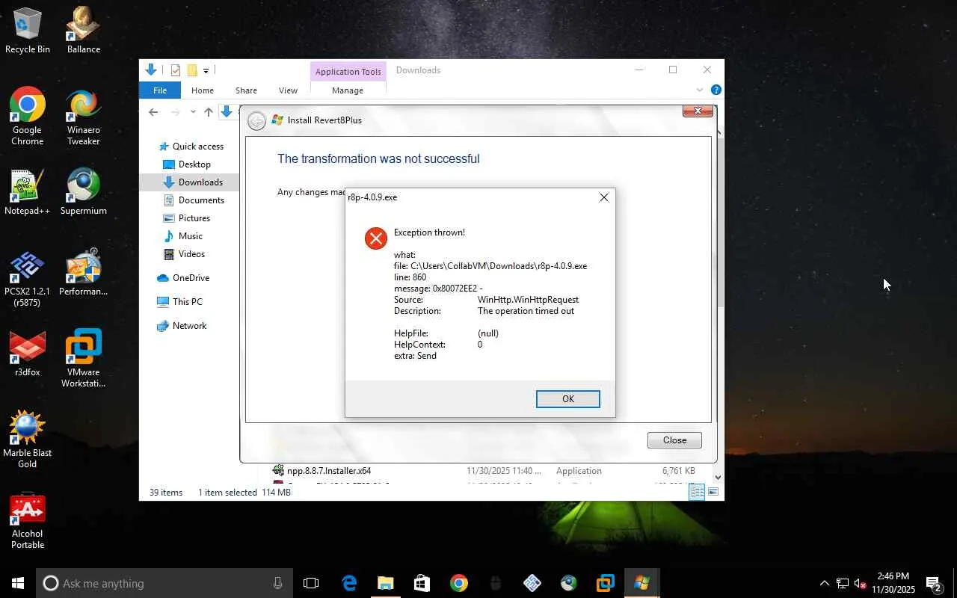Open the Customize Quick Access Toolbar dropdown
957x598 pixels.
point(206,71)
